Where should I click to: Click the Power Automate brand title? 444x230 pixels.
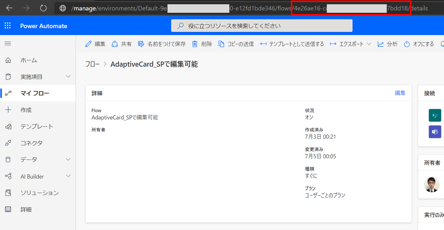click(44, 26)
